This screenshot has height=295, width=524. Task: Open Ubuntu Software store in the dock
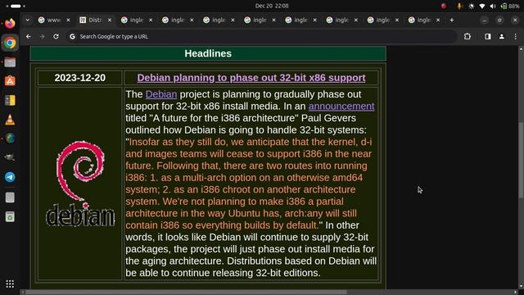coord(10,81)
